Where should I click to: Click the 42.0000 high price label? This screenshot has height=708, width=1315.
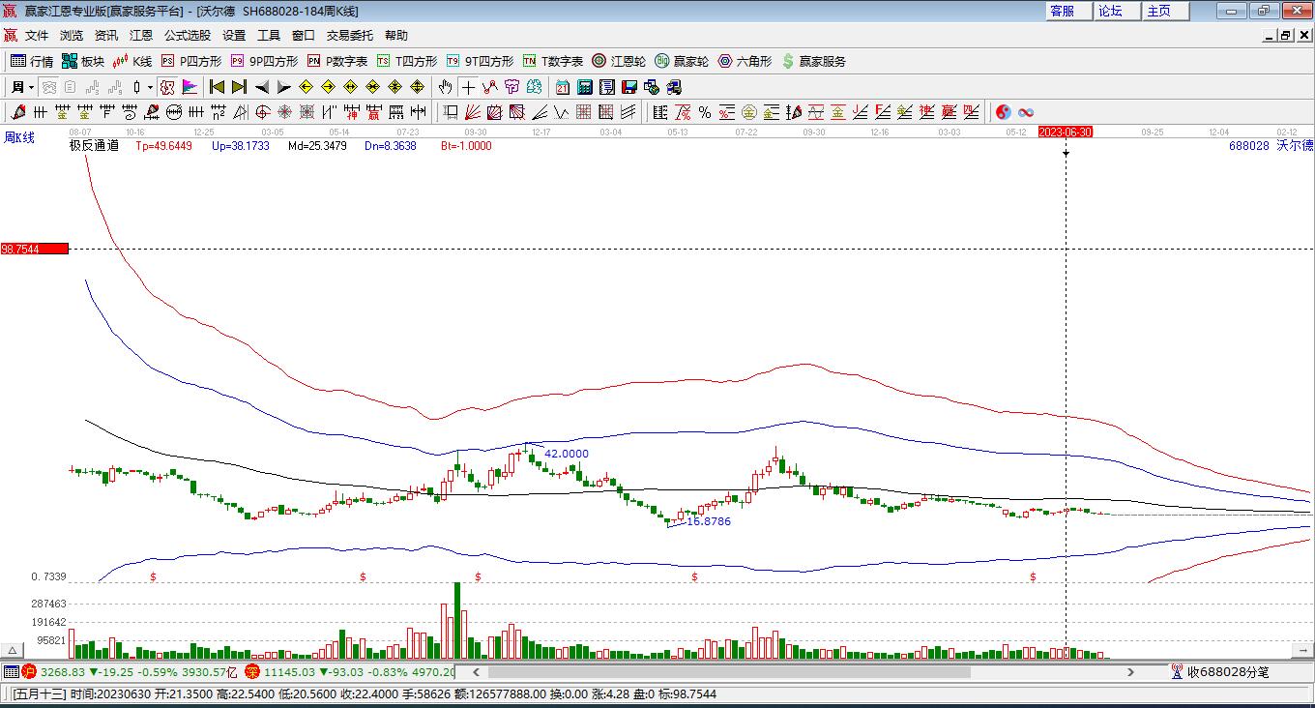pos(567,454)
